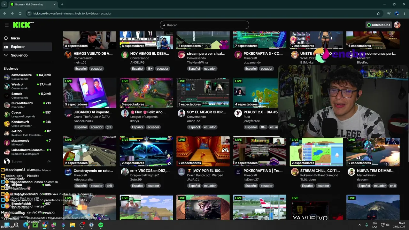Click the Ikarys channel avatar
This screenshot has width=409, height=230.
[125, 113]
